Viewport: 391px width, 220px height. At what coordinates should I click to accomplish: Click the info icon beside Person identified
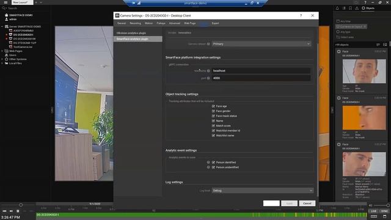click(208, 163)
